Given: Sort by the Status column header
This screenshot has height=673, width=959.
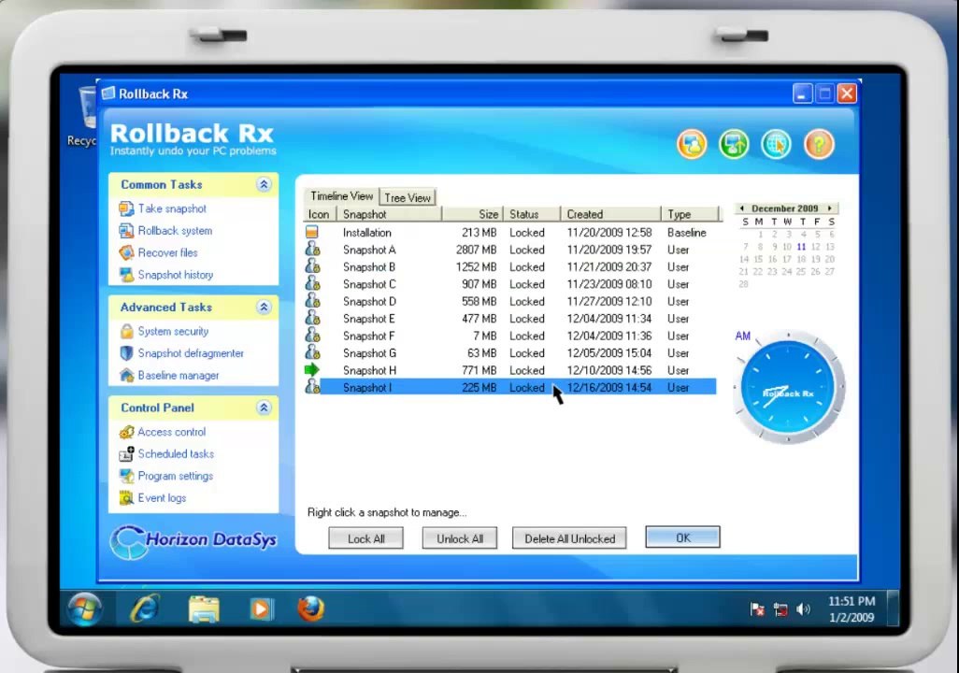Looking at the screenshot, I should 532,214.
